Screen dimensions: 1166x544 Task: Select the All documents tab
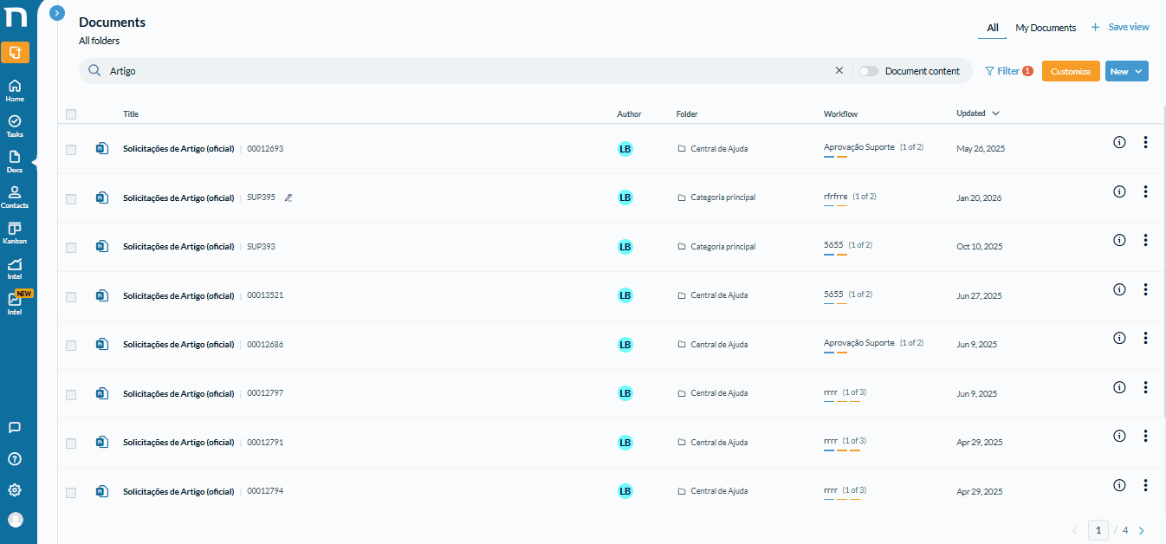tap(993, 28)
